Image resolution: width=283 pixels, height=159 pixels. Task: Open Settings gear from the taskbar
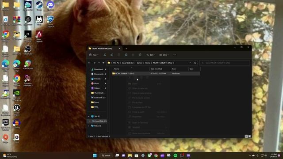click(x=143, y=155)
